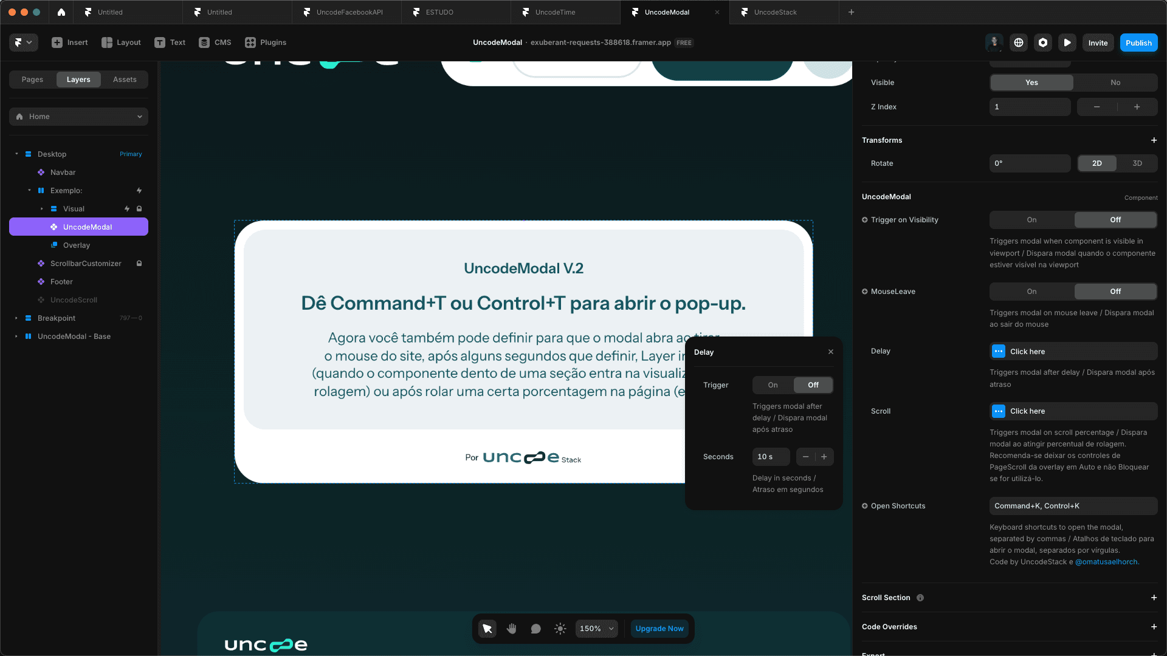Click the round record-style settings icon
1167x656 pixels.
[1043, 43]
